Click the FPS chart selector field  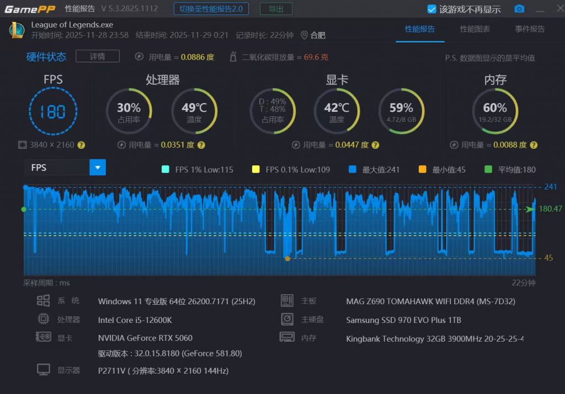tap(57, 168)
